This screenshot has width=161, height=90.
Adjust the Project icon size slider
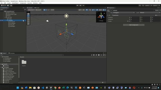tap(103, 82)
